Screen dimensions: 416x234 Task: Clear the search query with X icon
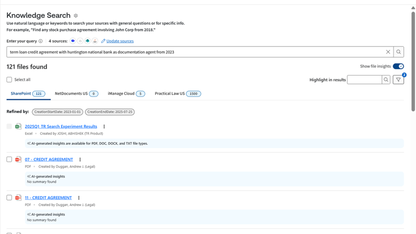click(x=388, y=52)
